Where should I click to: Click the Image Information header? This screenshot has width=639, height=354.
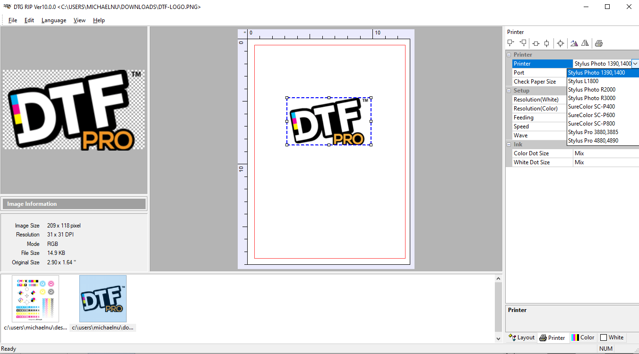pyautogui.click(x=74, y=204)
